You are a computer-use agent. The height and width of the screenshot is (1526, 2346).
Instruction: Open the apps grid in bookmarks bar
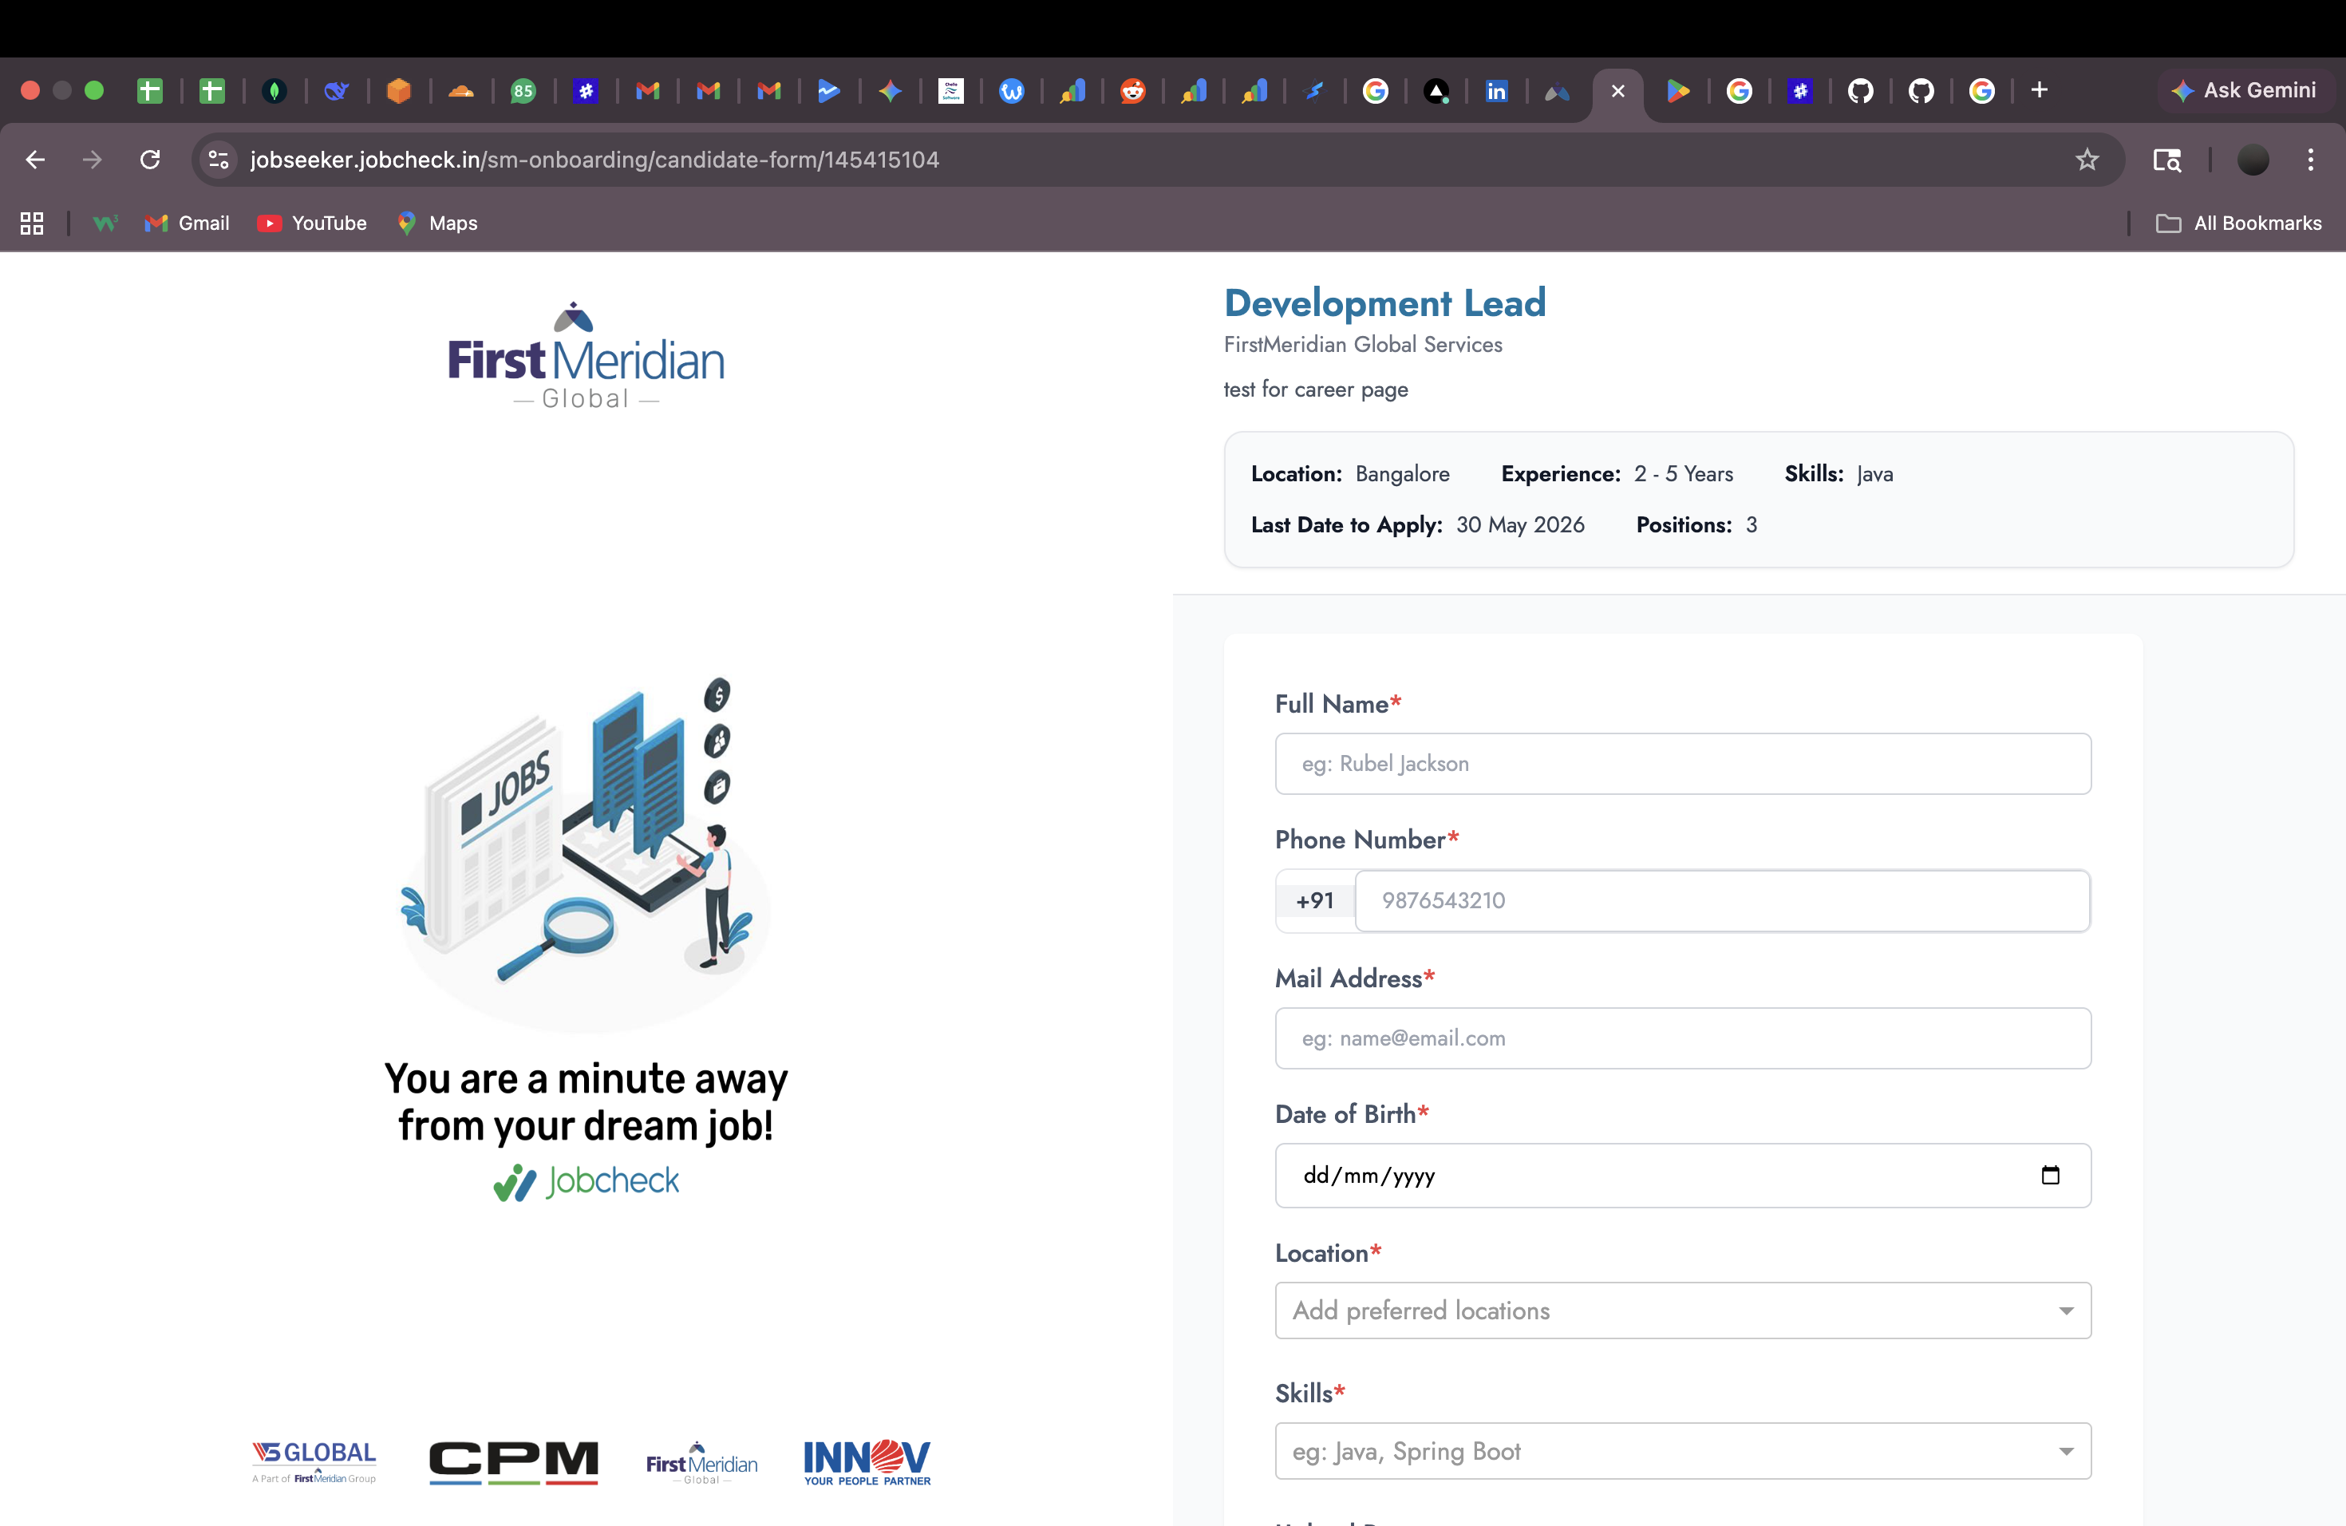[x=32, y=223]
